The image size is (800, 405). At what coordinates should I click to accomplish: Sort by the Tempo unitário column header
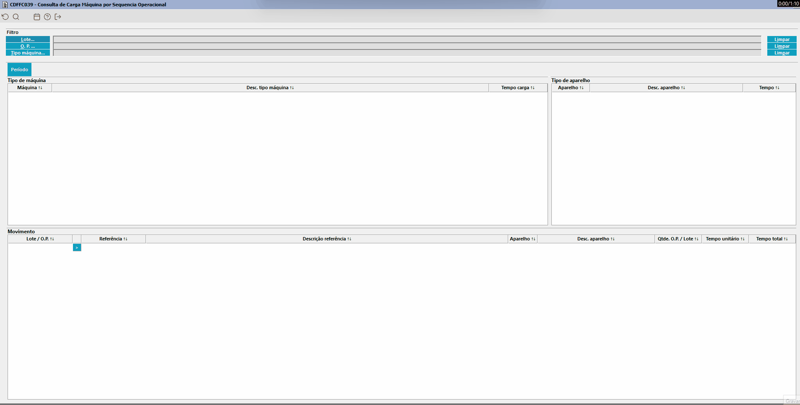725,239
